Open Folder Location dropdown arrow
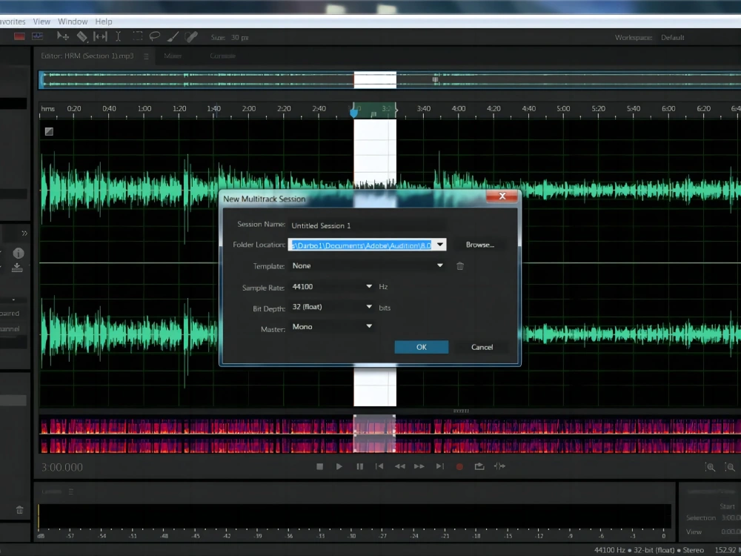This screenshot has width=741, height=556. point(440,245)
